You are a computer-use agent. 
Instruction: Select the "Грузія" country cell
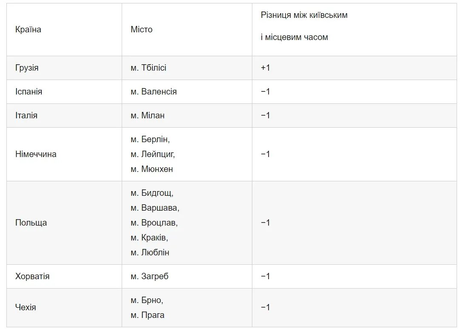click(27, 68)
